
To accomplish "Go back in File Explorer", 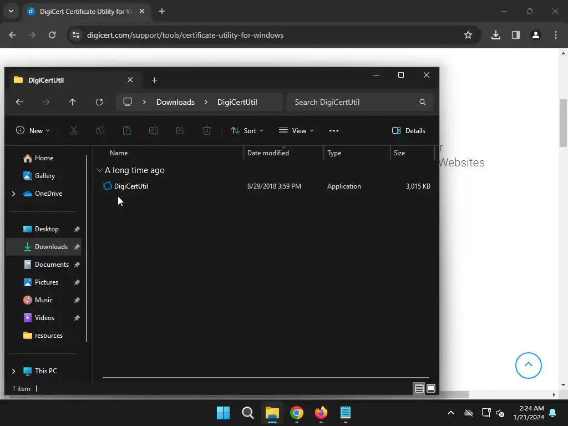I will 19,102.
